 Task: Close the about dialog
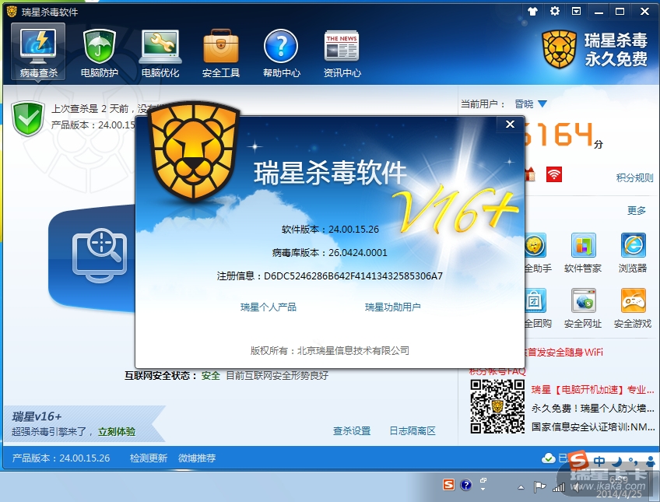coord(510,124)
